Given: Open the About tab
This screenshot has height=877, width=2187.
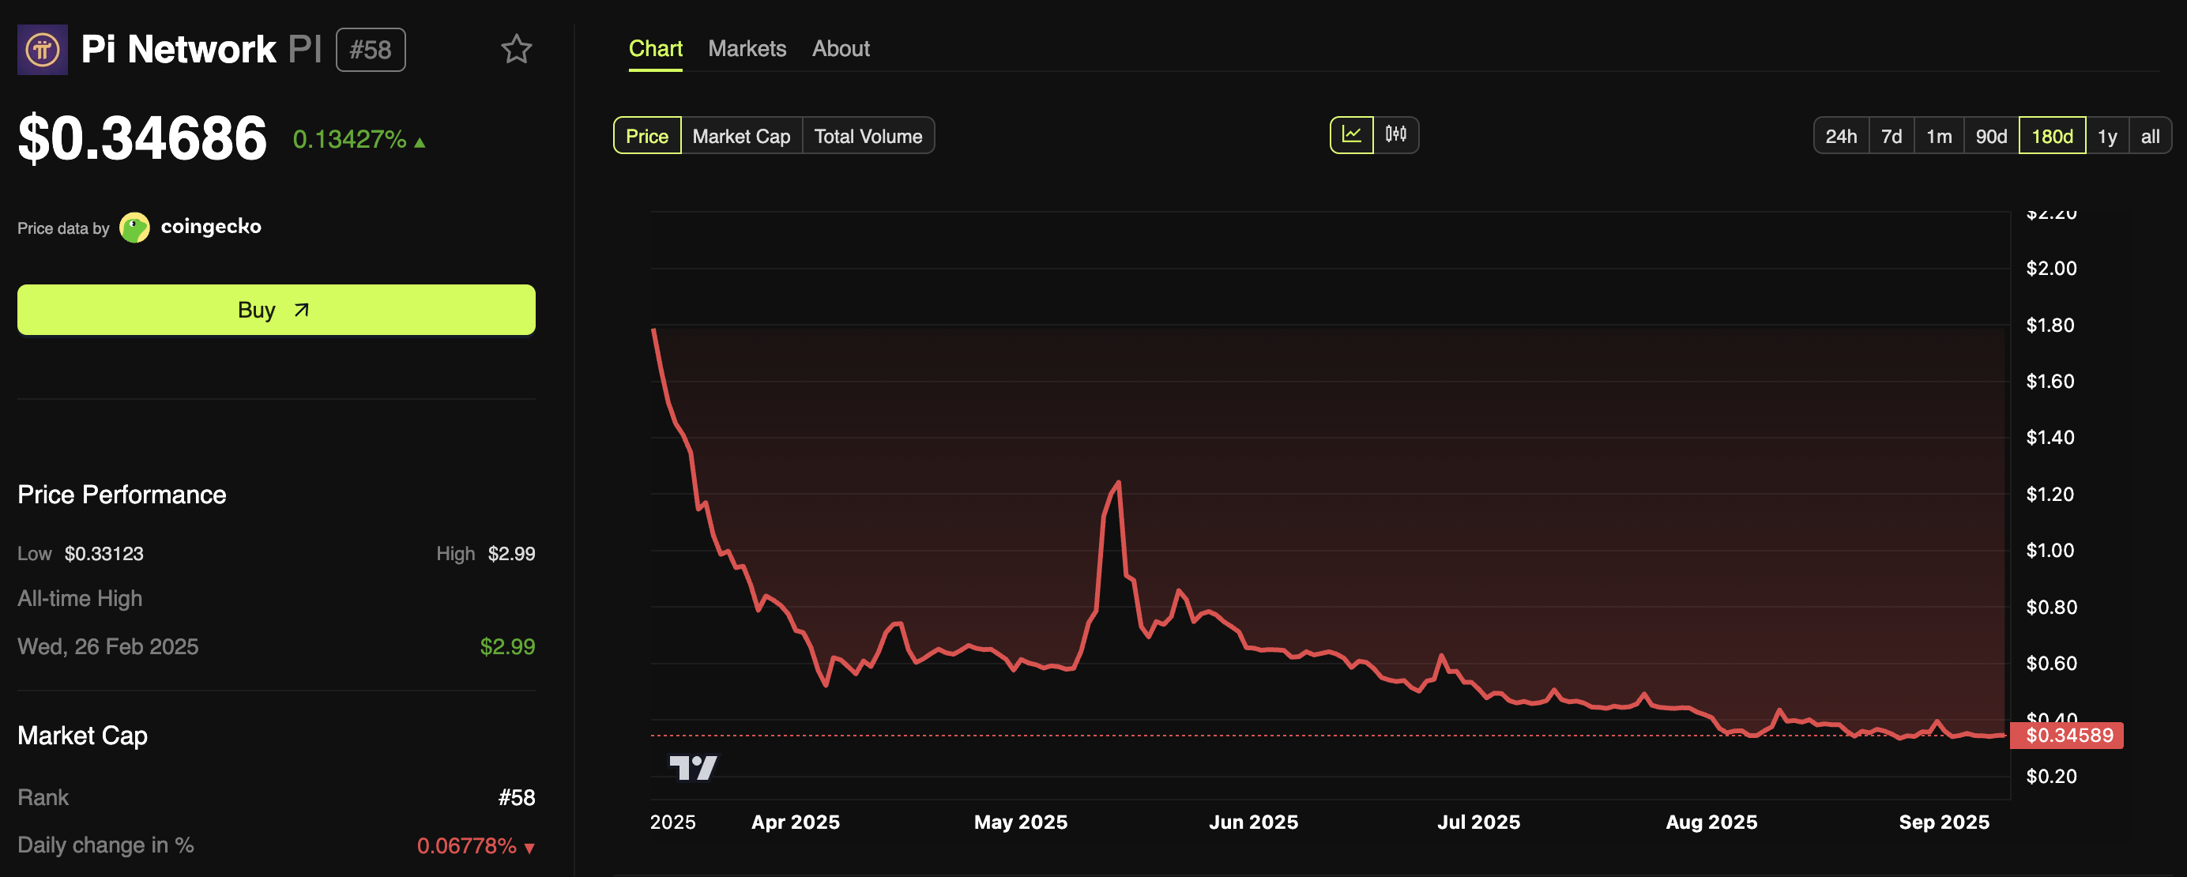Looking at the screenshot, I should point(840,48).
